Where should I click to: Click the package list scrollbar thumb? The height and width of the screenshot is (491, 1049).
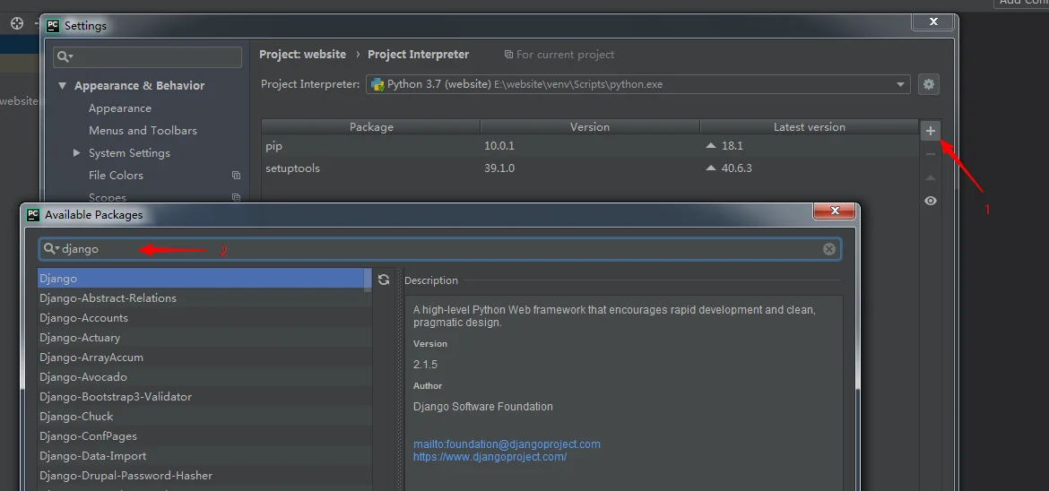click(x=368, y=280)
